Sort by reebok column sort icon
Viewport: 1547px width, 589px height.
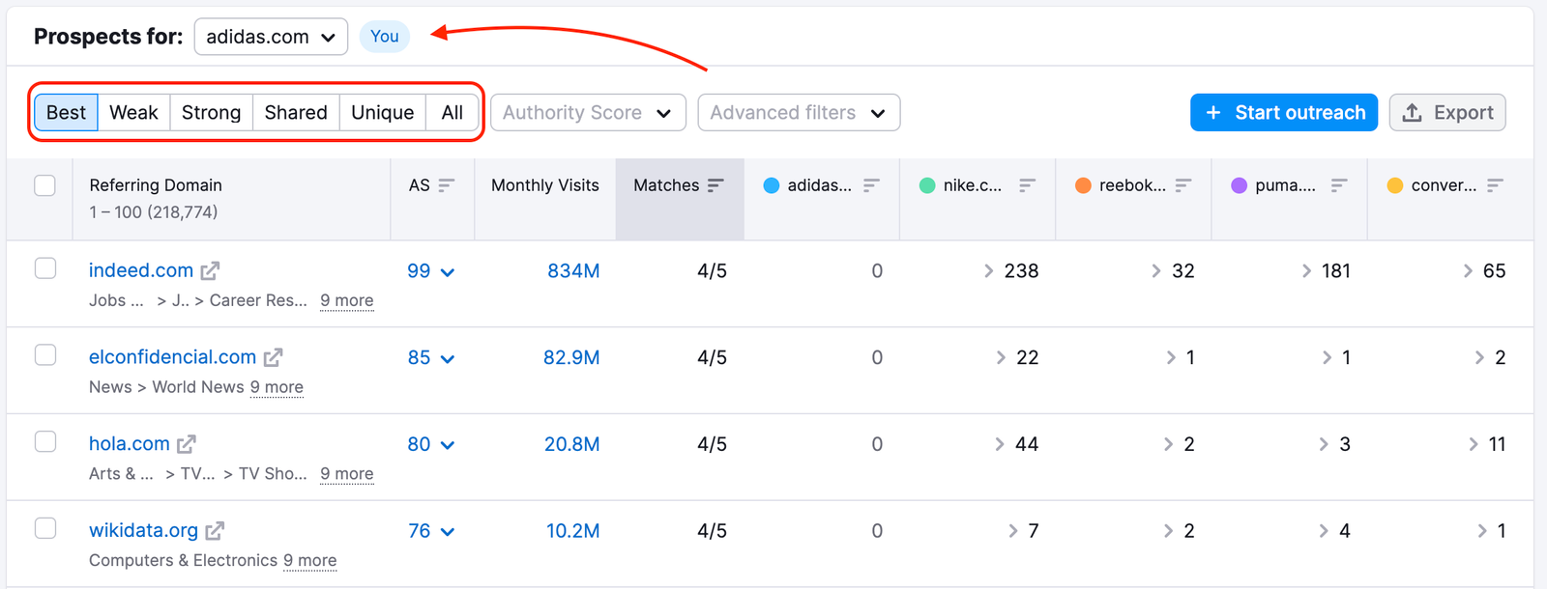(x=1183, y=185)
